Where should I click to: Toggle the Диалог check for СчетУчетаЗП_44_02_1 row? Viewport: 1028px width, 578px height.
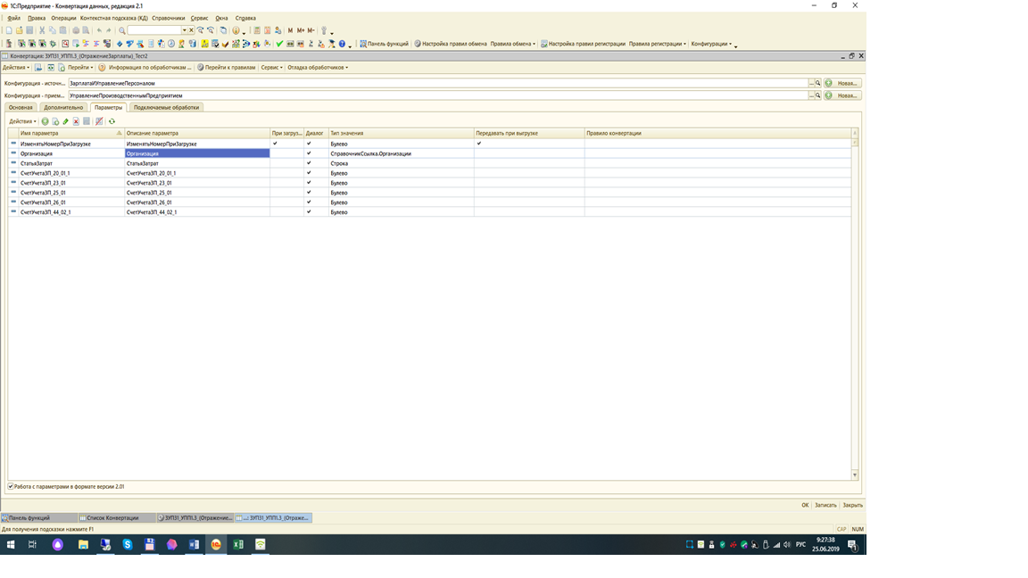click(x=309, y=212)
